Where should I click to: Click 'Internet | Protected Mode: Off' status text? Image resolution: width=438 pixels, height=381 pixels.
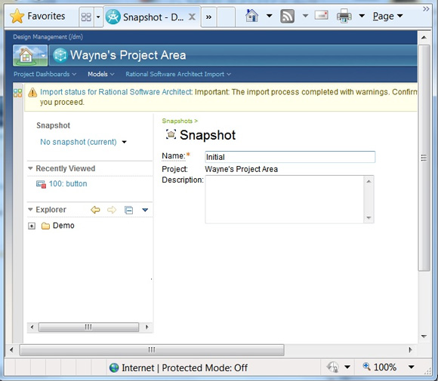tap(184, 368)
